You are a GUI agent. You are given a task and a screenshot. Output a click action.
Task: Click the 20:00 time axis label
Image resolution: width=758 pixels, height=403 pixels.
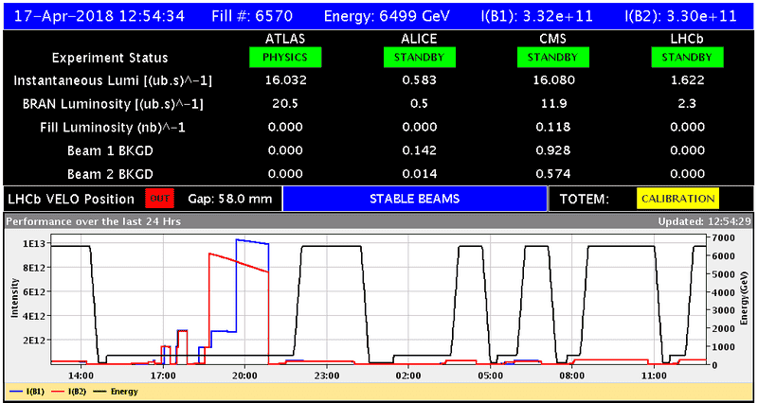click(x=244, y=376)
